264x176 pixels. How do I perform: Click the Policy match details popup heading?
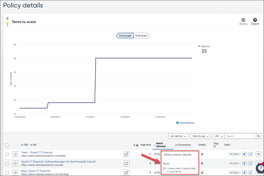pos(178,154)
